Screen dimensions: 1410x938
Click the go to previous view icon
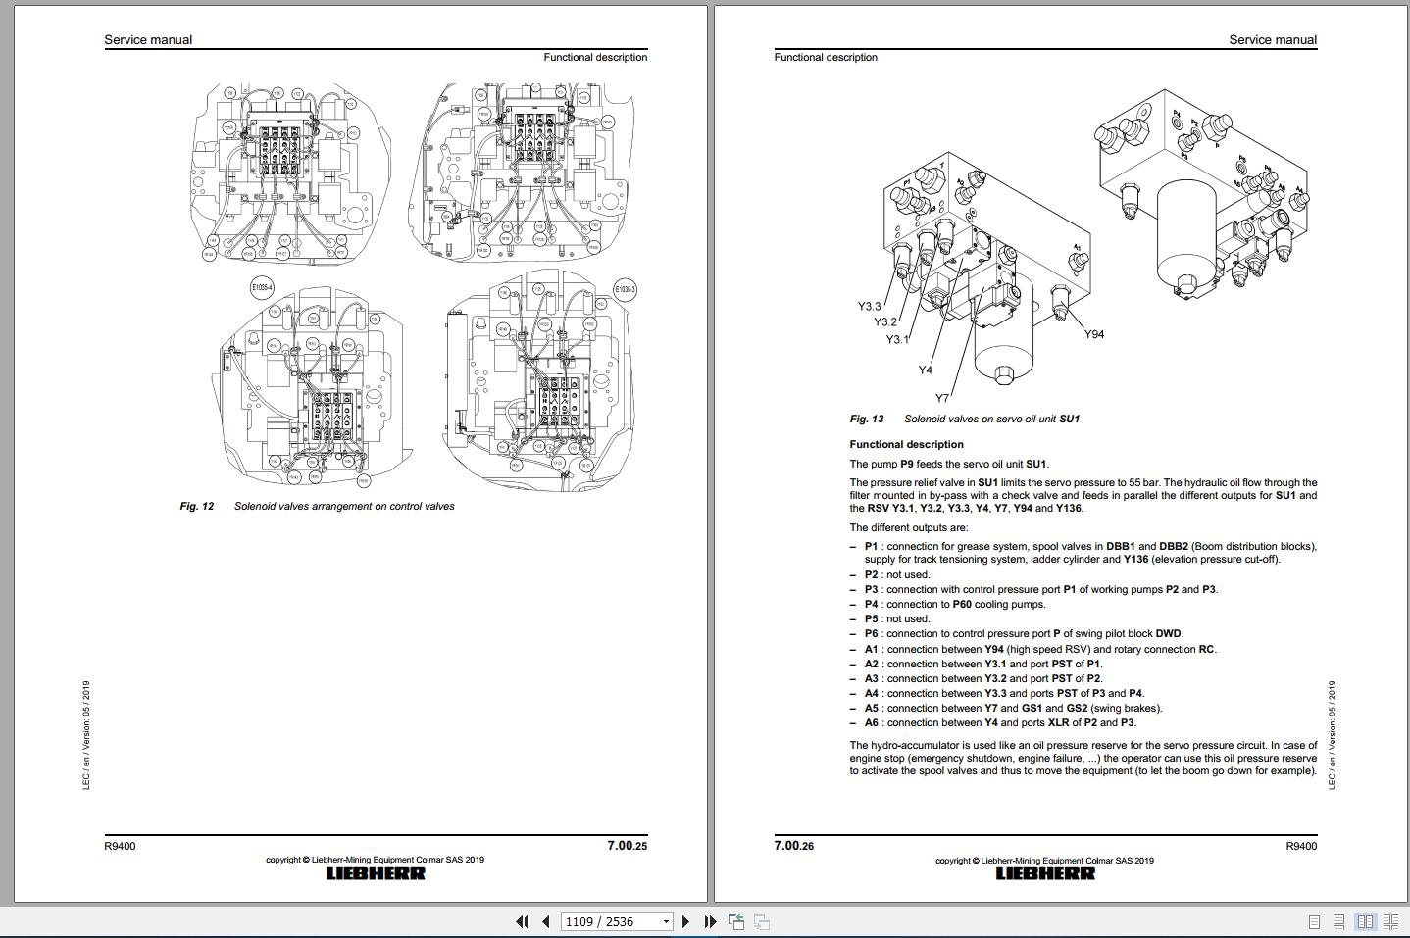coord(736,921)
